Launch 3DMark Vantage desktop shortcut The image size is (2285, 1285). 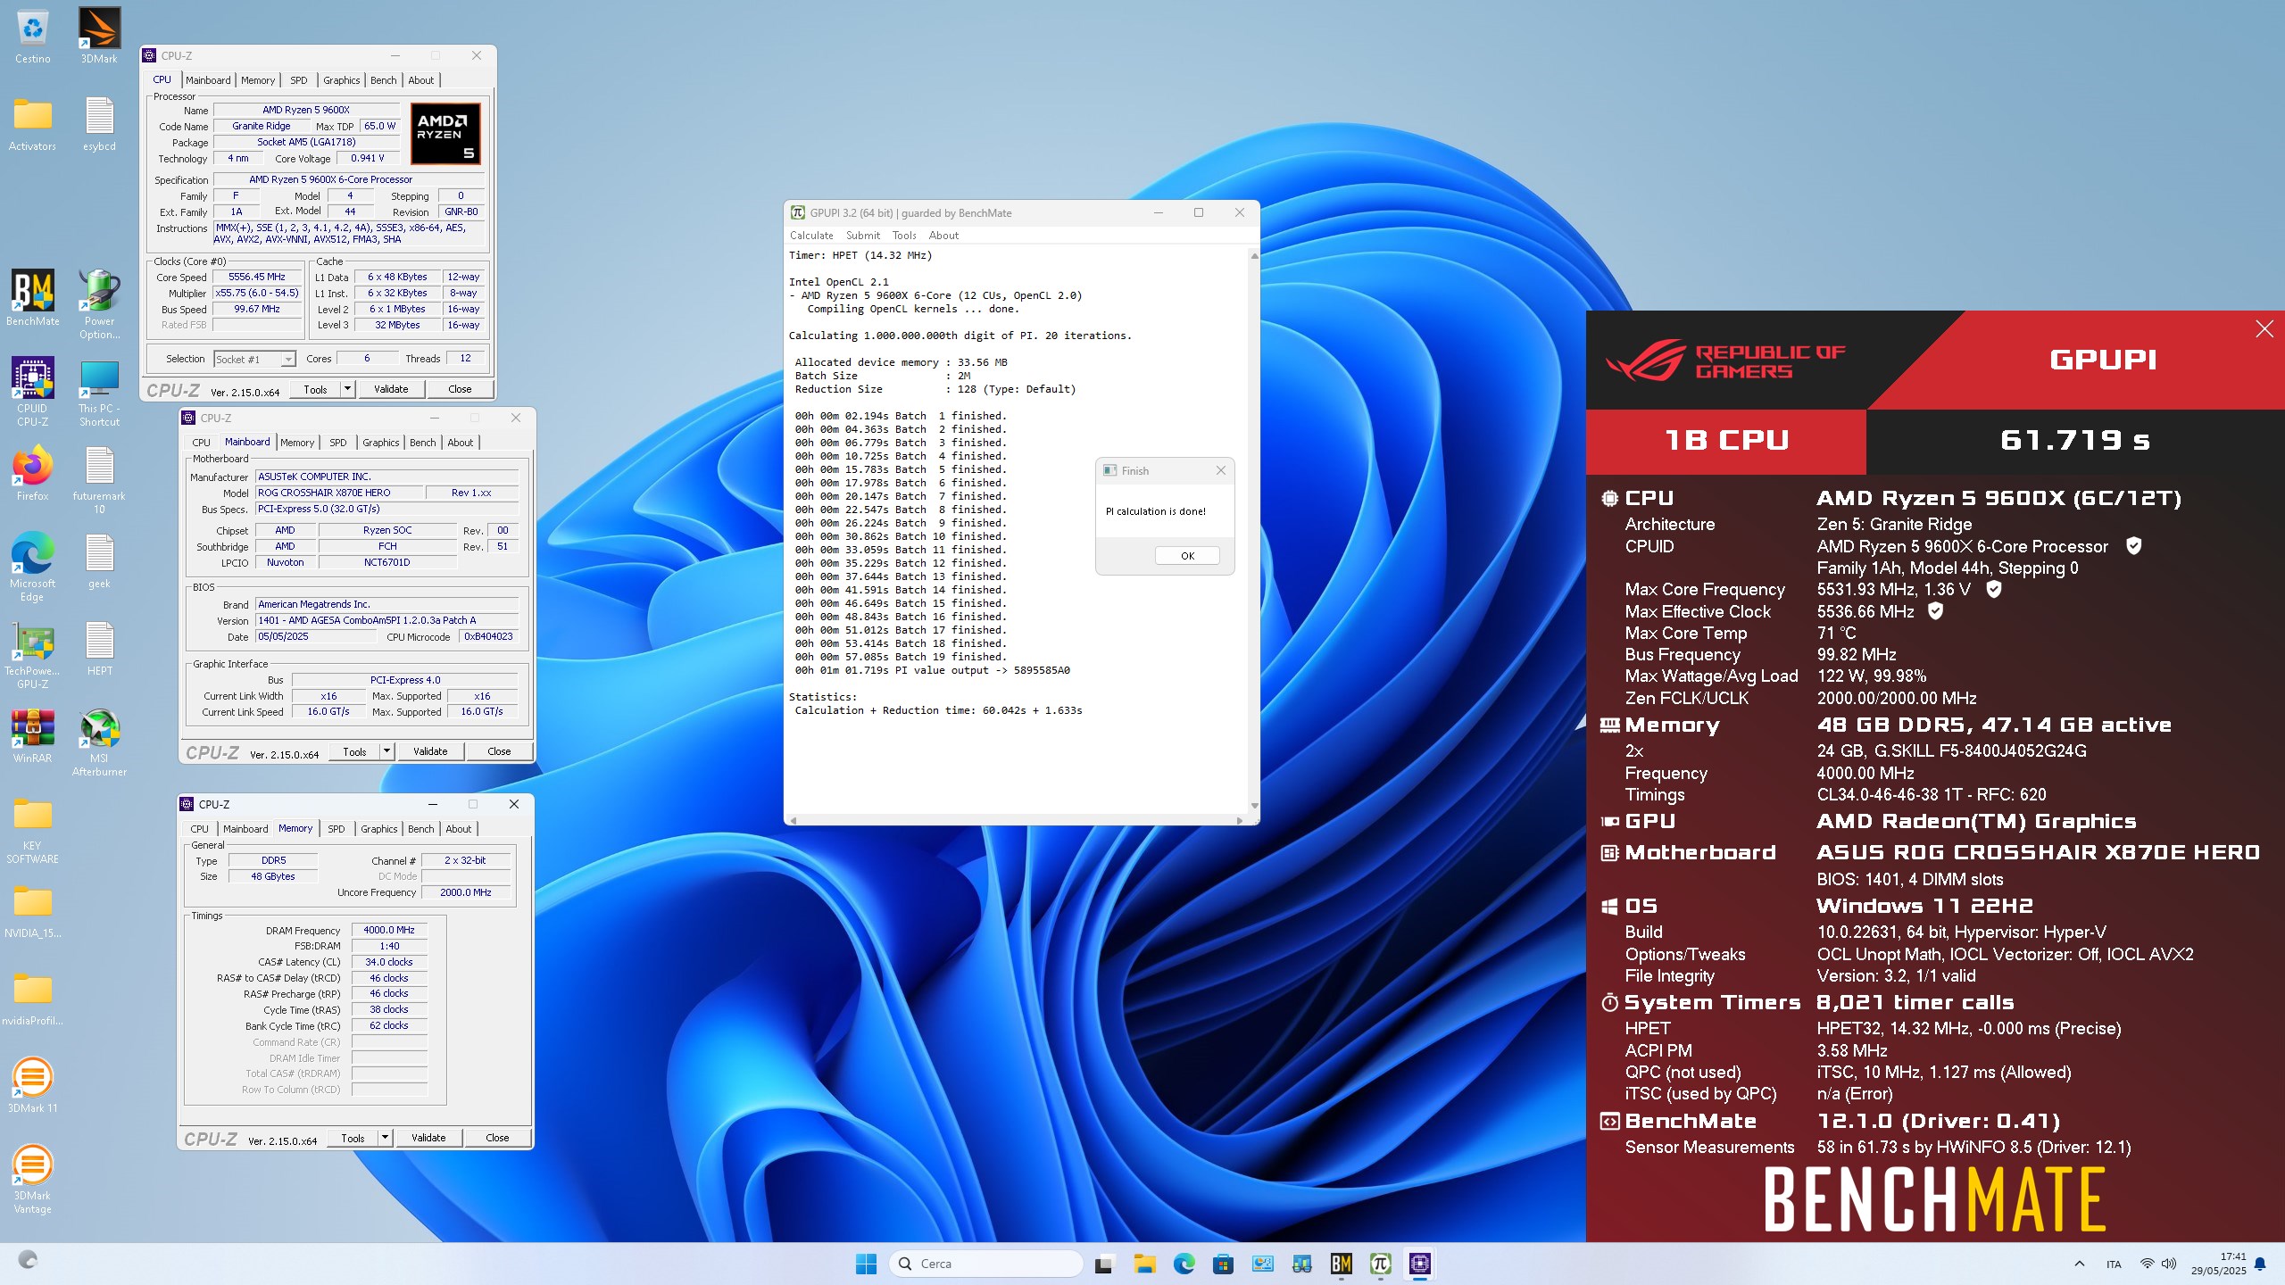coord(32,1179)
